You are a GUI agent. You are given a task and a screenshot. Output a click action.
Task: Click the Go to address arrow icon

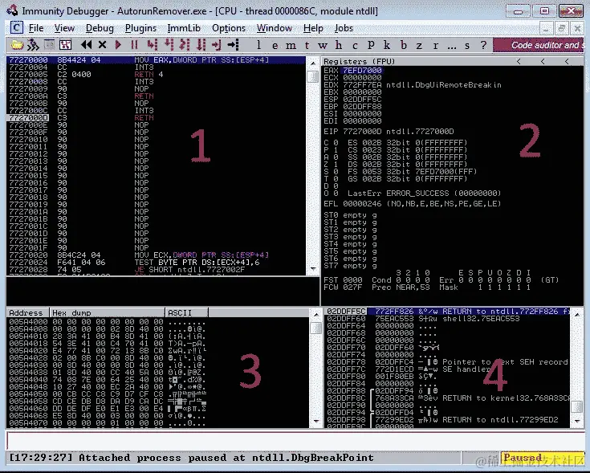tap(234, 45)
